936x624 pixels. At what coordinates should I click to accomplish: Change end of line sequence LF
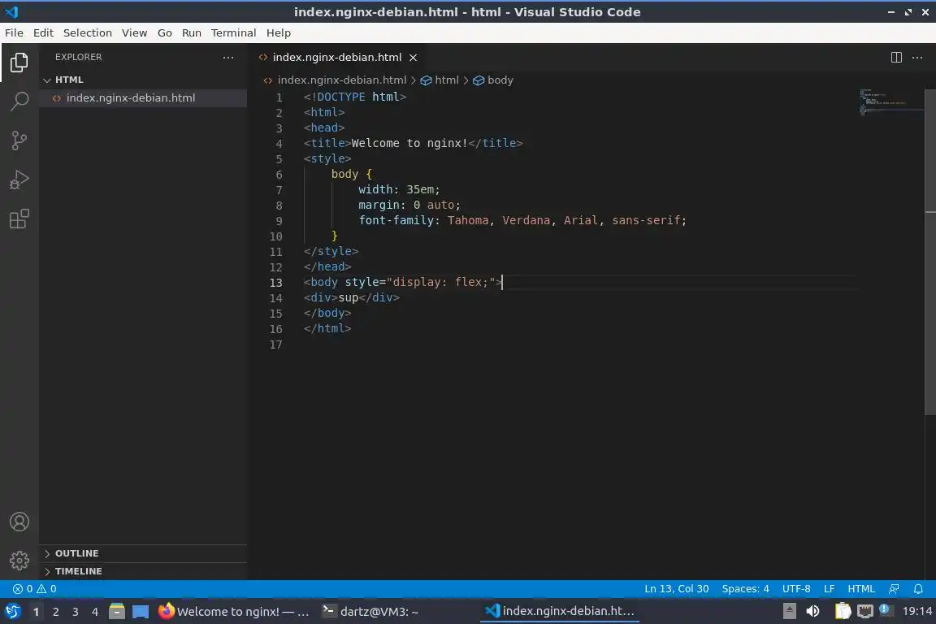pos(829,589)
